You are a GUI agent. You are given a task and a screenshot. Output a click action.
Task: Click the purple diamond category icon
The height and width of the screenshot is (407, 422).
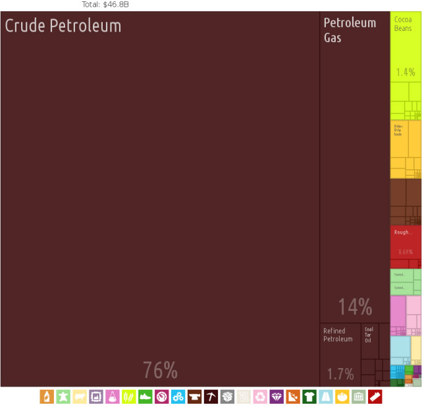pyautogui.click(x=277, y=396)
